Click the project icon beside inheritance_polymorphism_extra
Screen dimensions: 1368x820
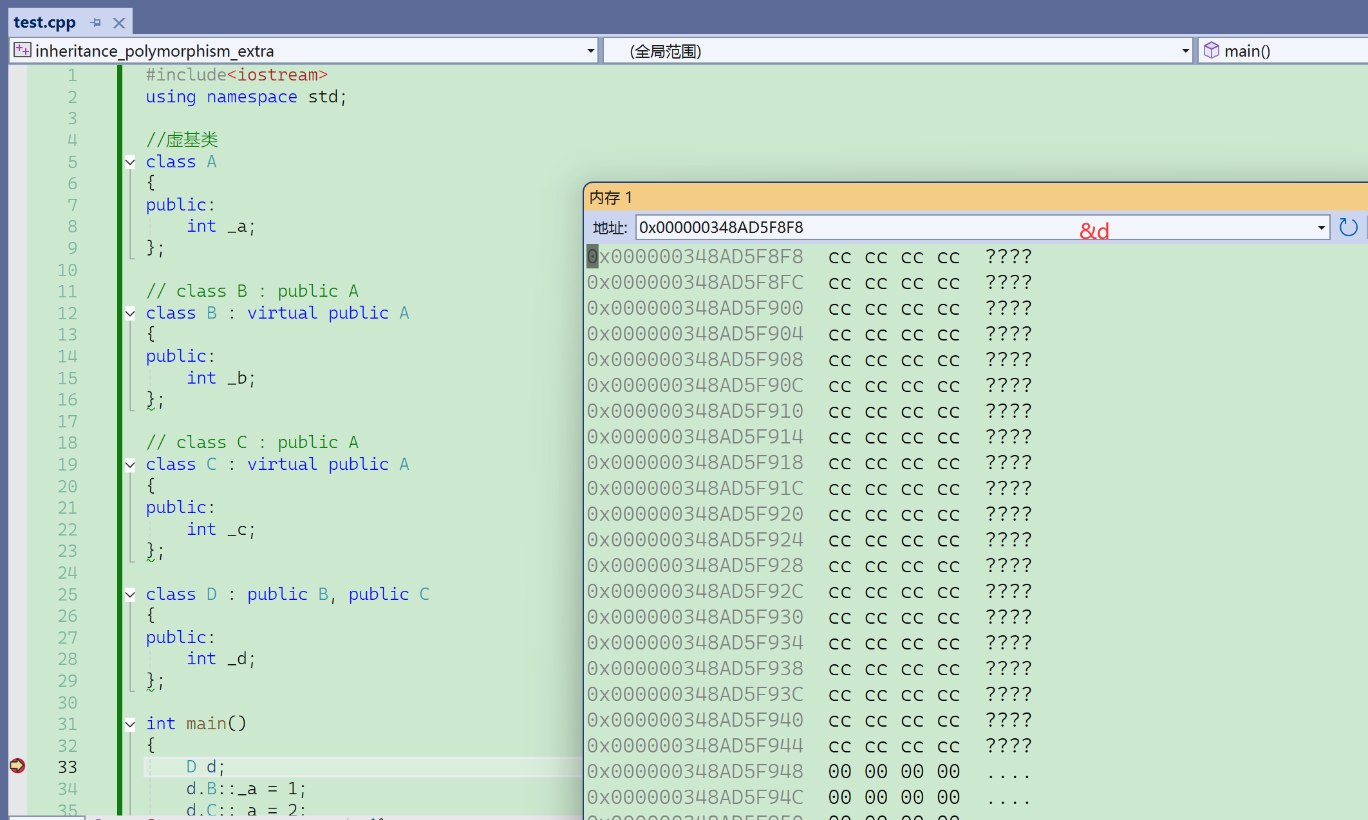23,50
